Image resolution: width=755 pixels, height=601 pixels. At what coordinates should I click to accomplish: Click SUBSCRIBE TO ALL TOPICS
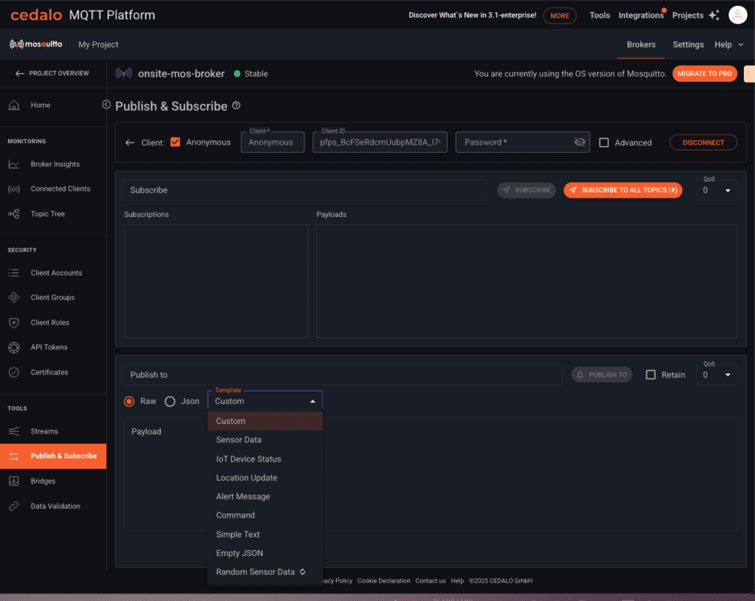coord(623,190)
